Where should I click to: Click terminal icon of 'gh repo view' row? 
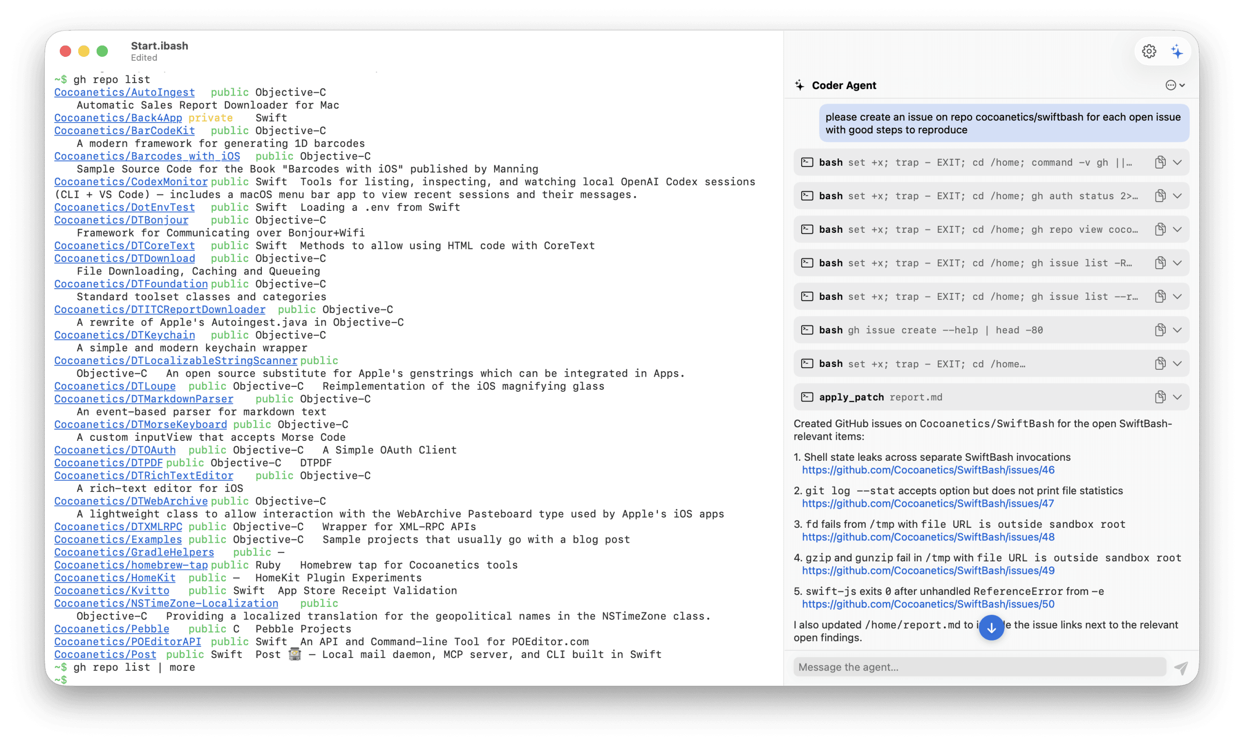pos(807,229)
